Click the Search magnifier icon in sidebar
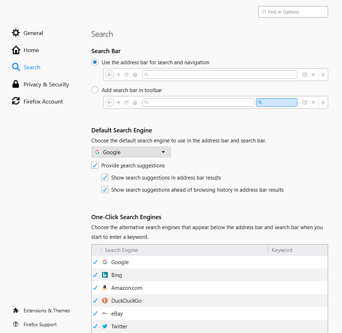Viewport: 342px width, 333px height. point(16,67)
